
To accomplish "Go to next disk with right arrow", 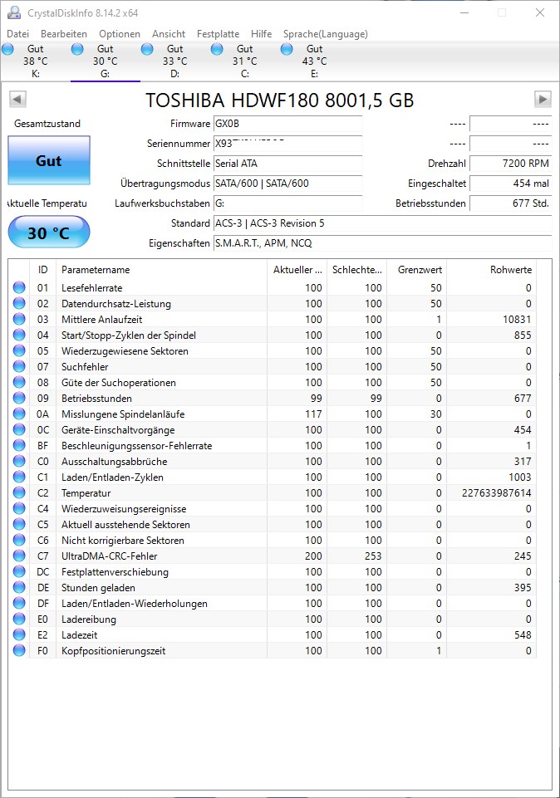I will click(x=543, y=100).
